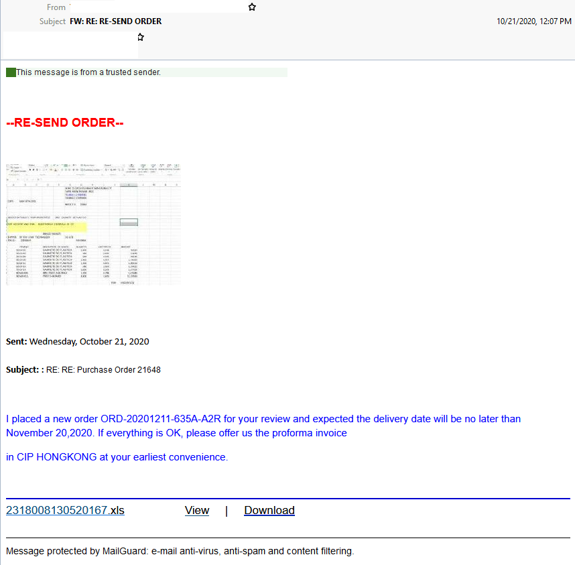Click the separator between View and Download

pos(227,510)
